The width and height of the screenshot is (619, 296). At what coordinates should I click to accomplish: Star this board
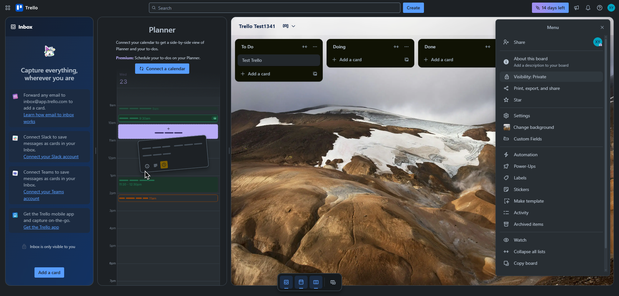(551, 100)
